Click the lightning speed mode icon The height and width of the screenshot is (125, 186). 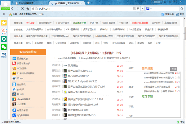coord(138,9)
